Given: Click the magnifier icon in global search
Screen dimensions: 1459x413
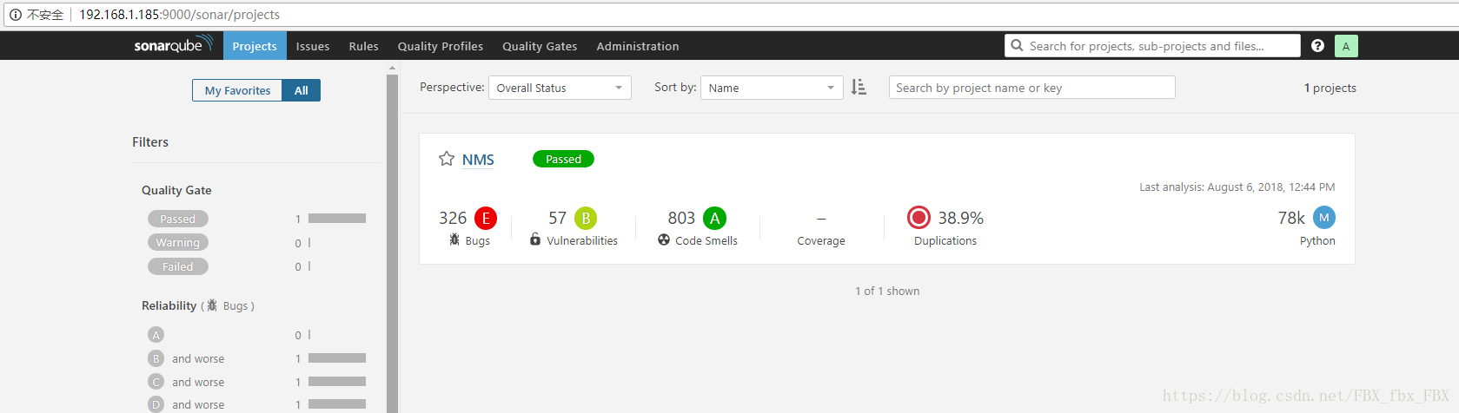Looking at the screenshot, I should coord(1017,45).
